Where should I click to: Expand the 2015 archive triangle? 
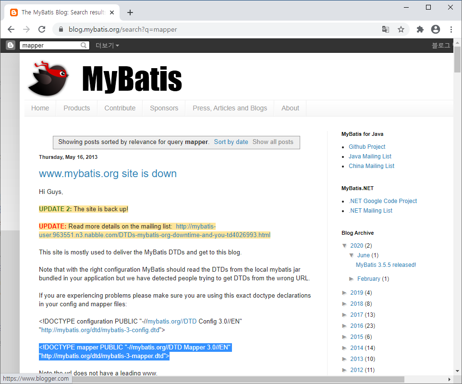coord(344,337)
